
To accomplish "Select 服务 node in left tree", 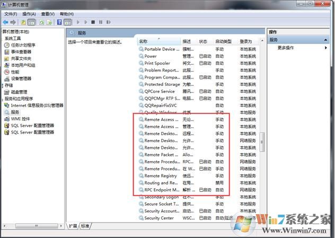I will click(x=12, y=112).
